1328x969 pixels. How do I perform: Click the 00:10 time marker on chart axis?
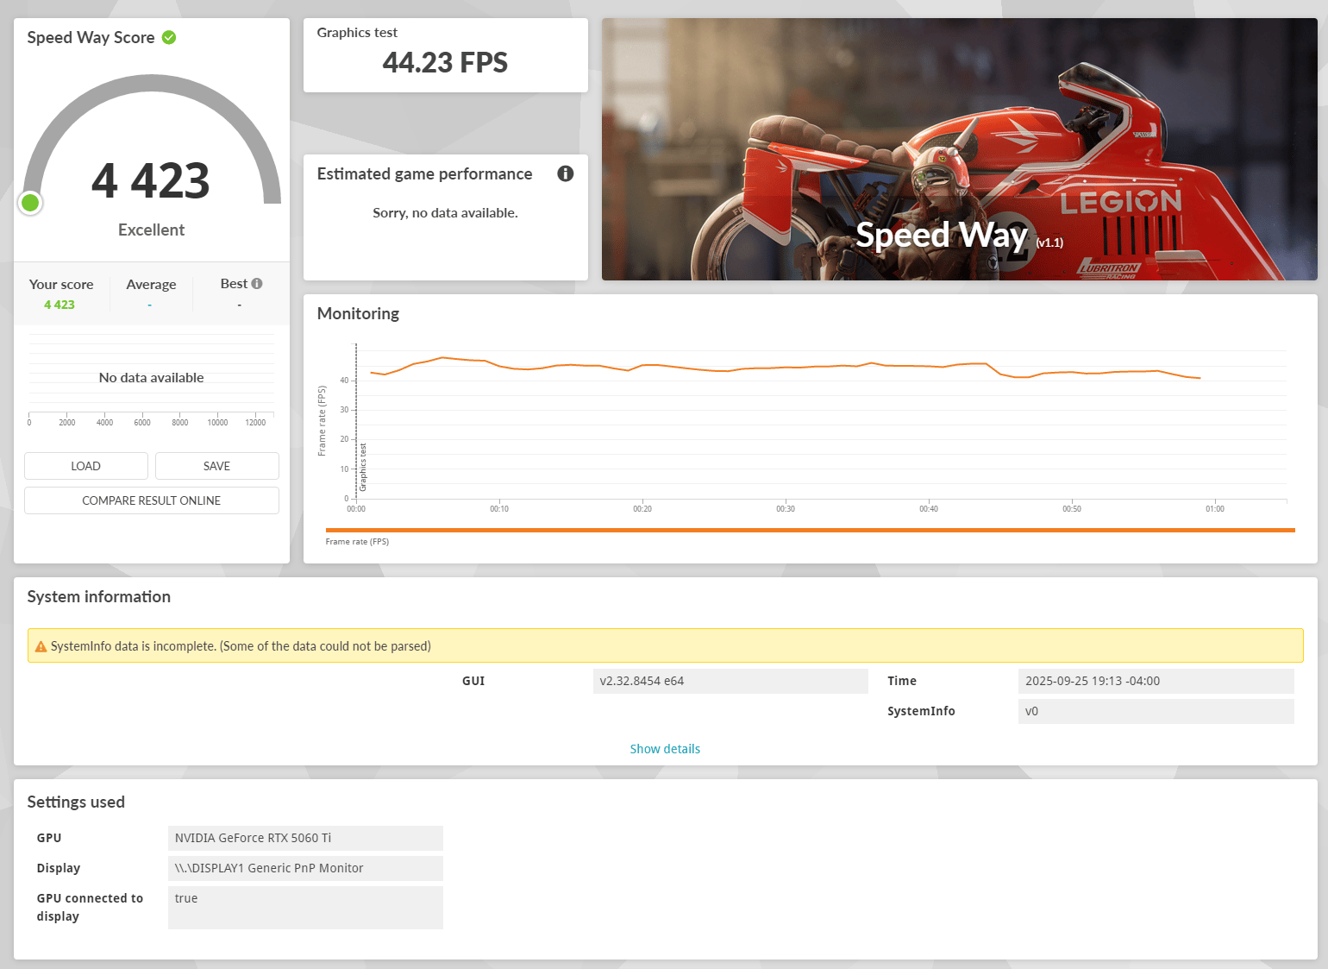(x=499, y=509)
